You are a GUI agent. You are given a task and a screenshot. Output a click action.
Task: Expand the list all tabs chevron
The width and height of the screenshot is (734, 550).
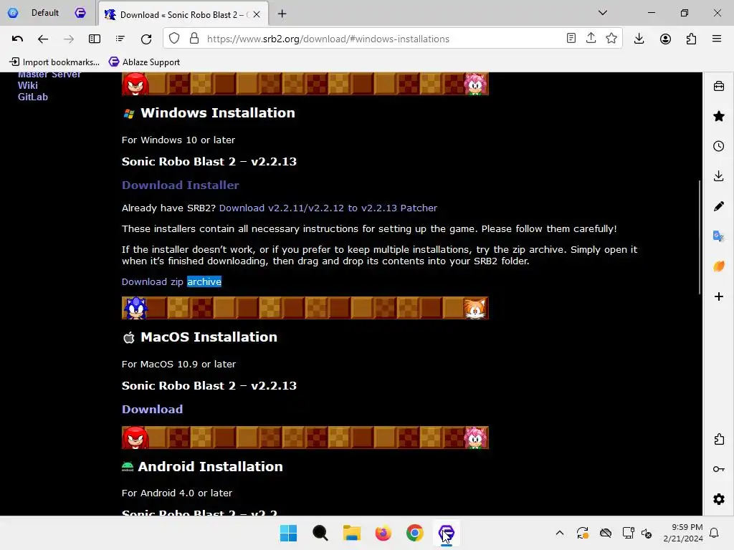click(602, 13)
